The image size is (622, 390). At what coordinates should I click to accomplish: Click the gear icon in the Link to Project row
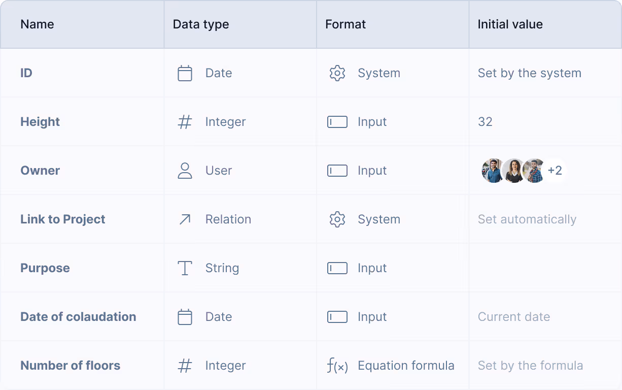point(337,219)
